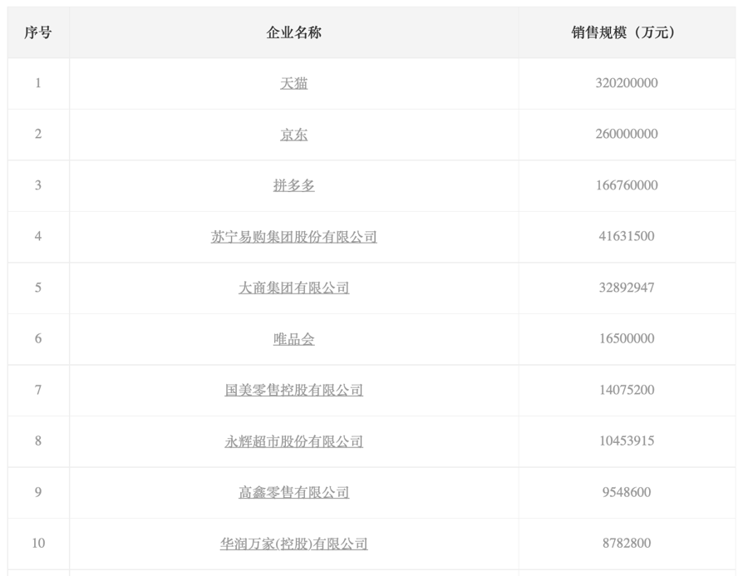Select the sales value 41631500

coord(627,236)
